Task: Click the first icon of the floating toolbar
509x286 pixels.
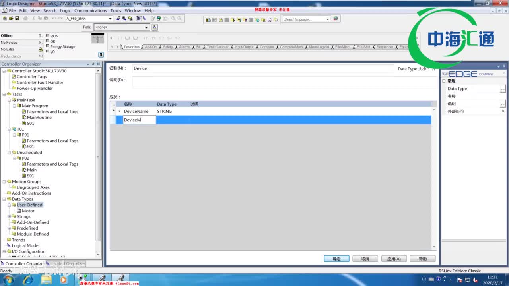Action: click(x=208, y=20)
